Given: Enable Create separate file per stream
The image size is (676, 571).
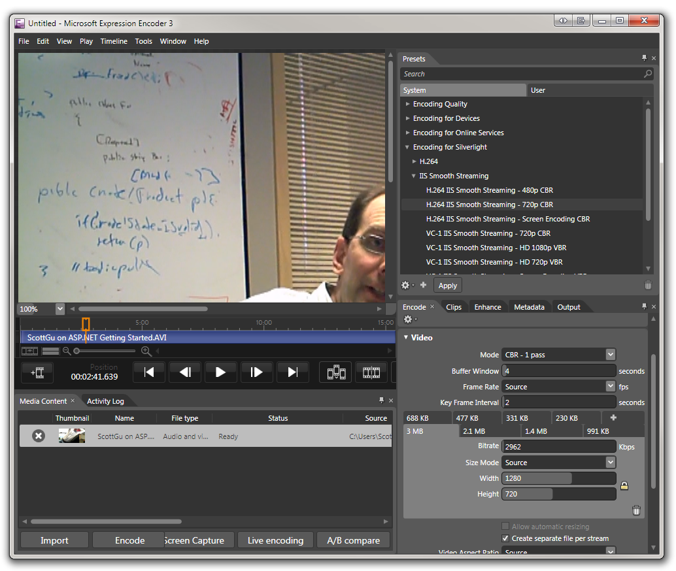Looking at the screenshot, I should click(x=505, y=538).
